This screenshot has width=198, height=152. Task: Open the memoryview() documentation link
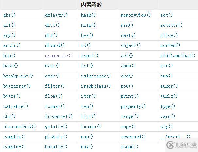coord(136,15)
